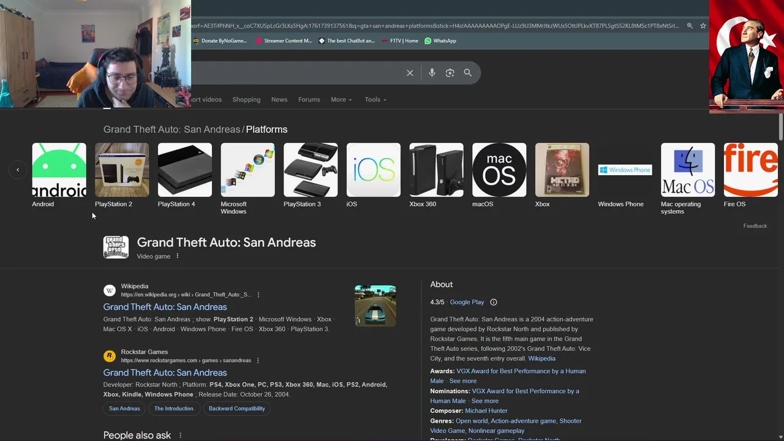The image size is (784, 441).
Task: Switch to the Forums tab
Action: pyautogui.click(x=309, y=99)
